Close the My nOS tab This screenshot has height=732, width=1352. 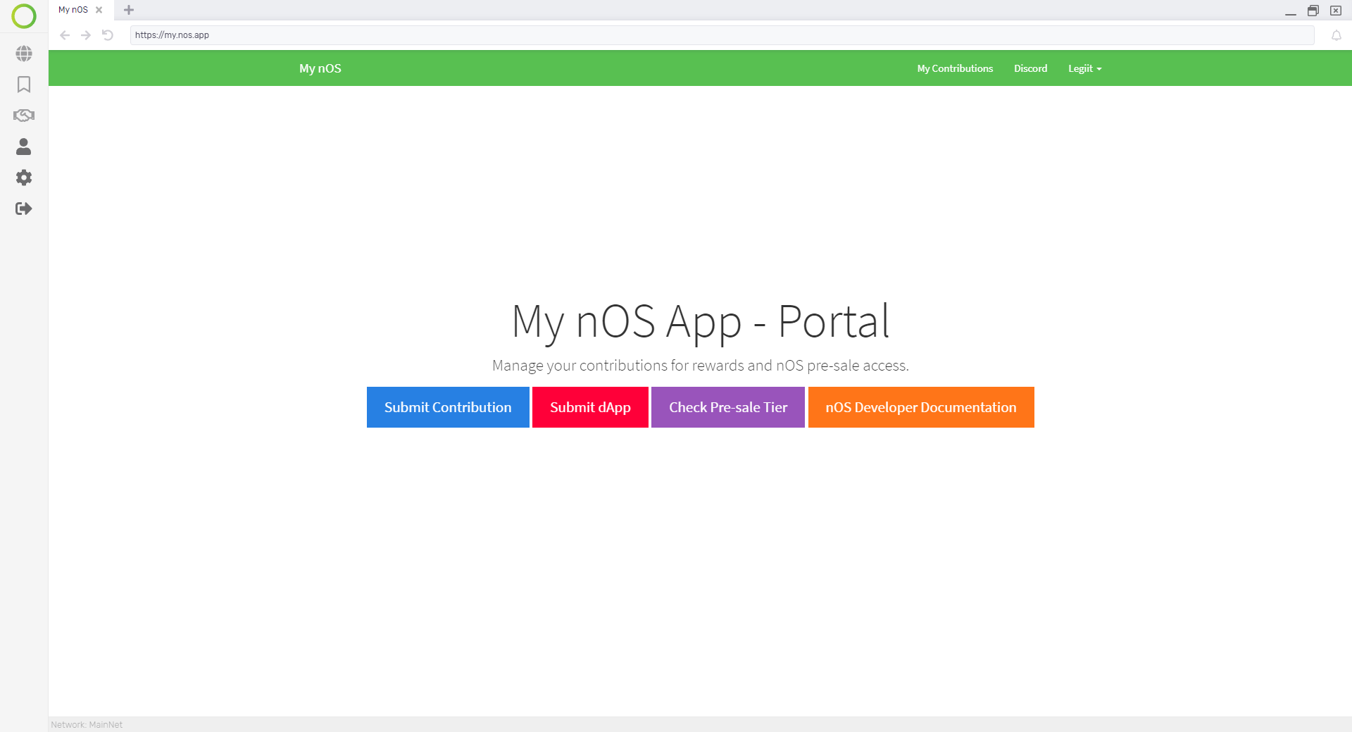[99, 10]
